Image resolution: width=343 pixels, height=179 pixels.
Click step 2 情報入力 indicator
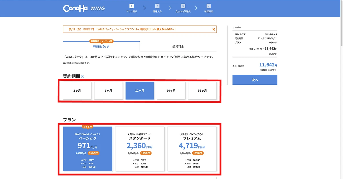pyautogui.click(x=157, y=8)
